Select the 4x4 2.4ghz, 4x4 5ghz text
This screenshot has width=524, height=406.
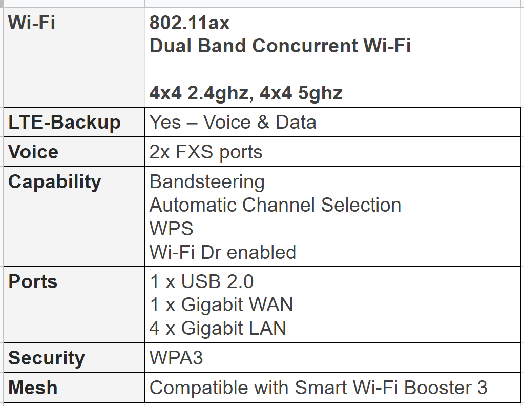point(246,93)
